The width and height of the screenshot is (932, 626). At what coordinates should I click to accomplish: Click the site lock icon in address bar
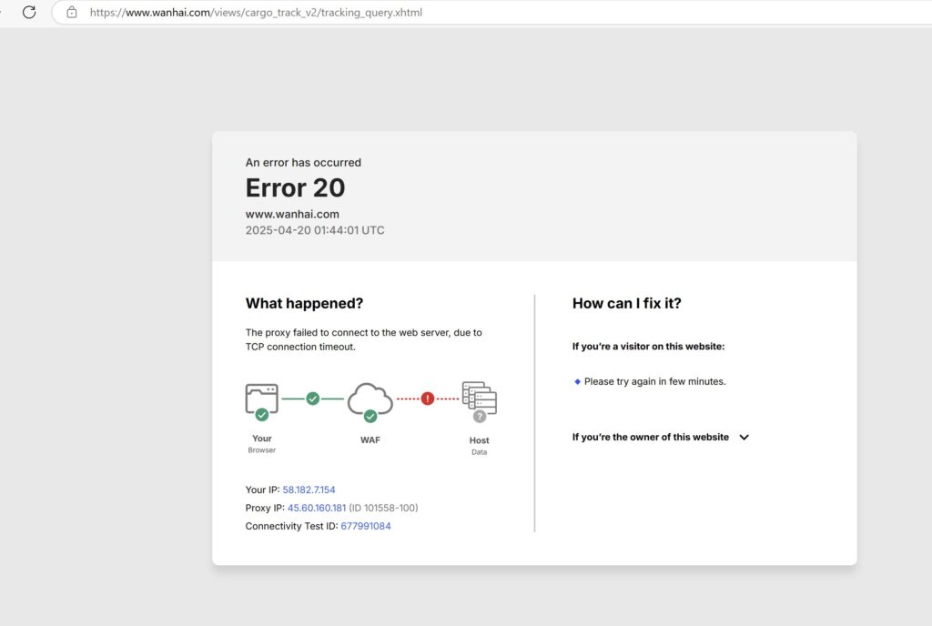(x=71, y=12)
